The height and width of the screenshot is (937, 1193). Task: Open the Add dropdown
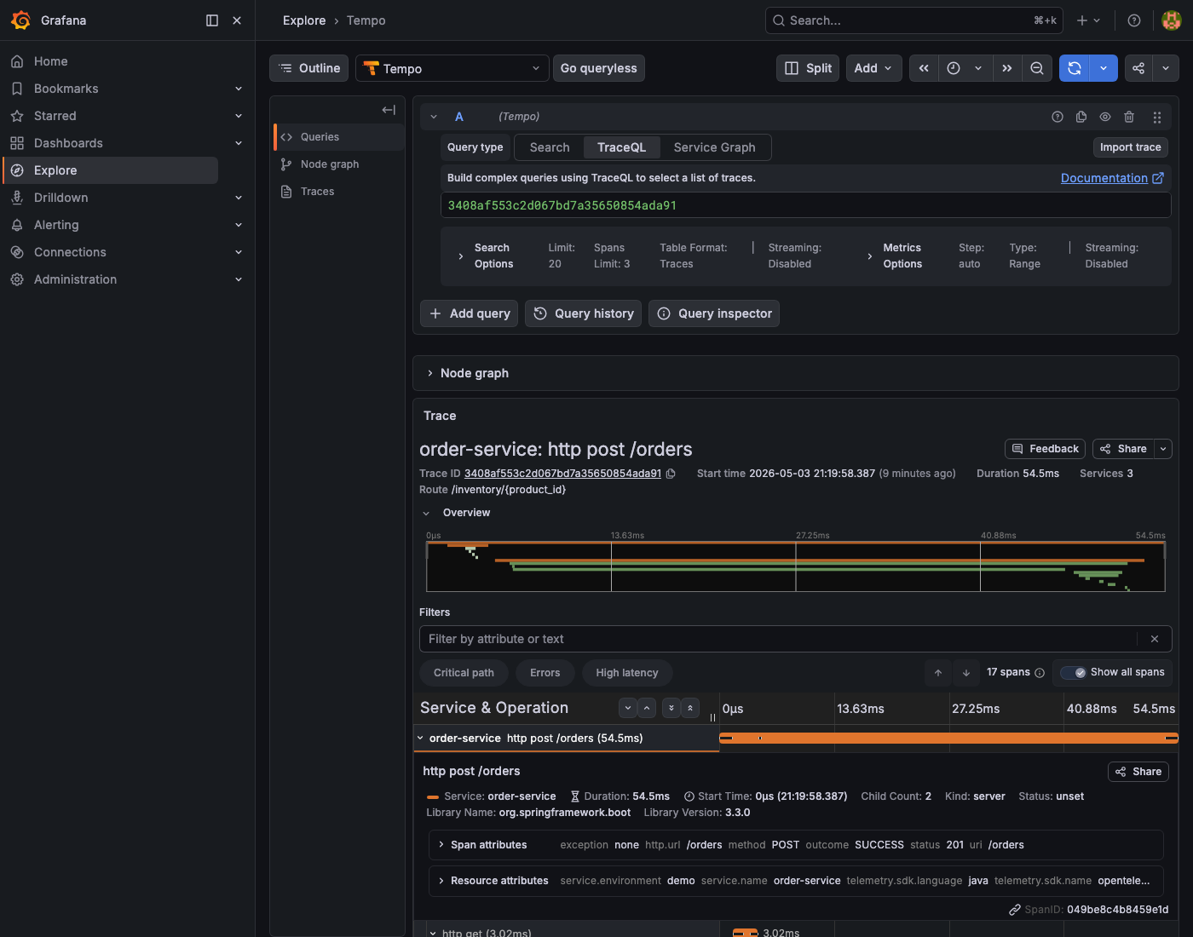click(x=874, y=68)
